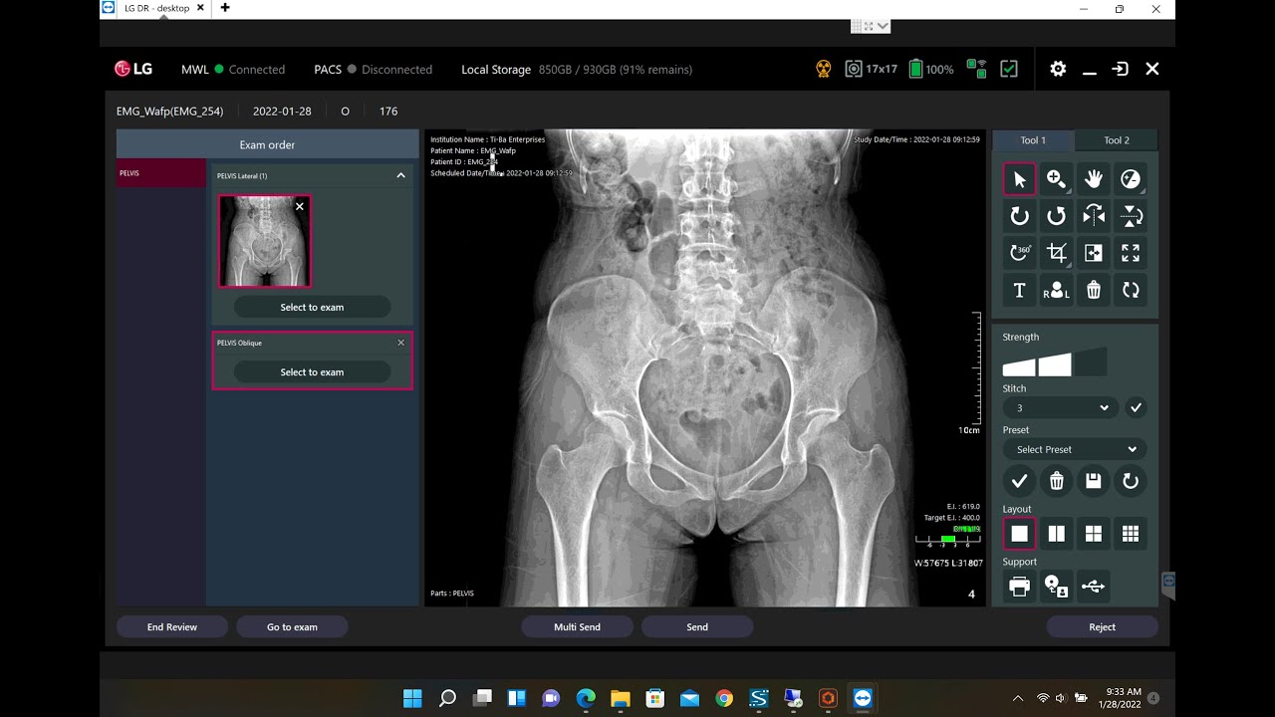1275x717 pixels.
Task: Remove pelvis thumbnail with its X
Action: 300,206
